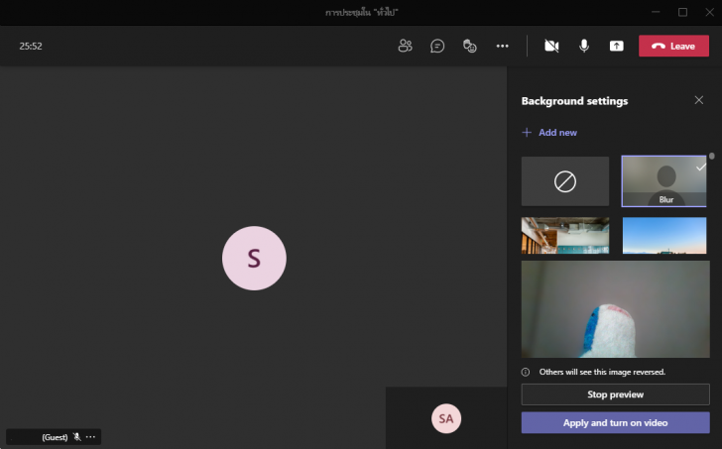Click 'Others will see this image reversed' text
722x449 pixels.
pos(602,372)
